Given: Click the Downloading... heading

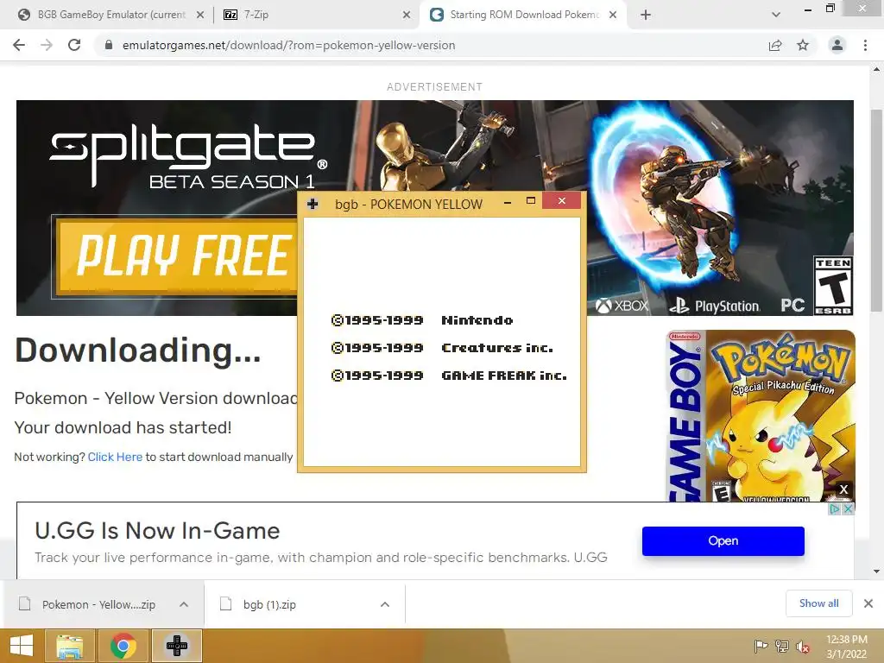Looking at the screenshot, I should click(137, 350).
